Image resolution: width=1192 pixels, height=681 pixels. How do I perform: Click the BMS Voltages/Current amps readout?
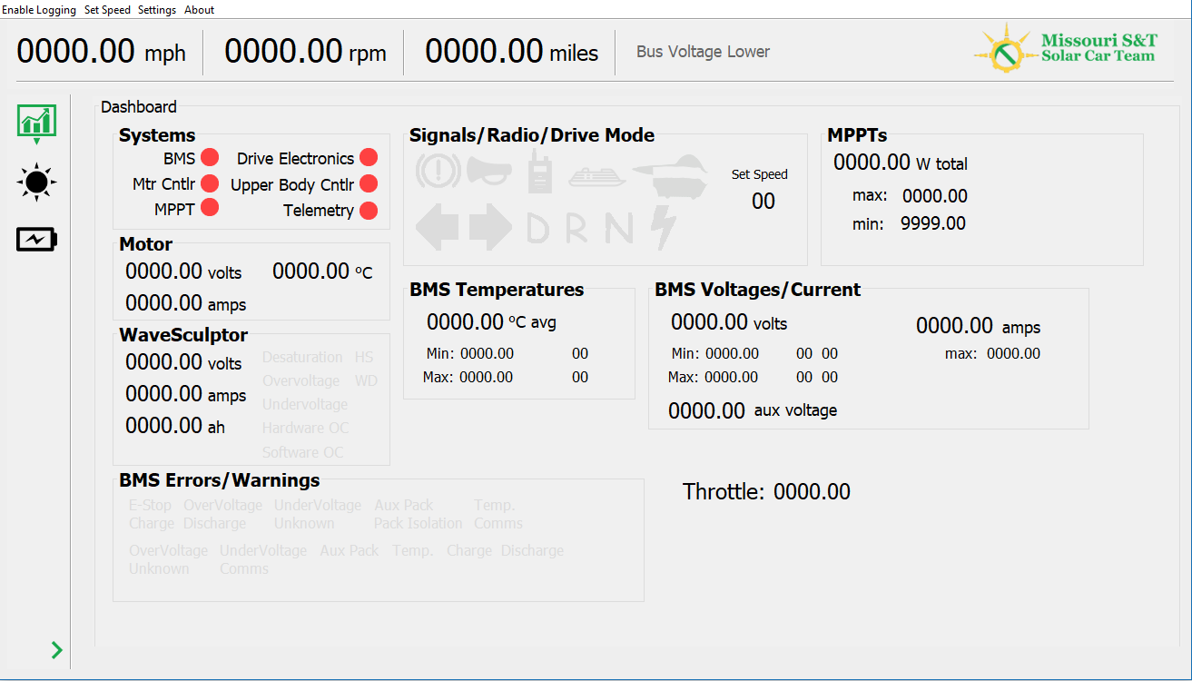(979, 326)
